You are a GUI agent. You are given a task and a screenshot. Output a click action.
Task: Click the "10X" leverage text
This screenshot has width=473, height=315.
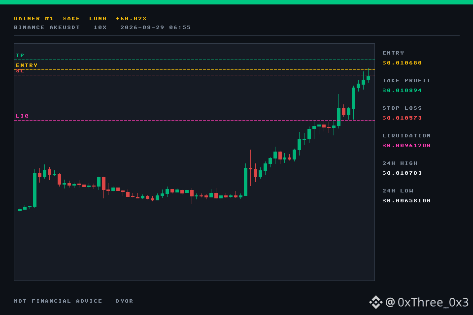(100, 28)
